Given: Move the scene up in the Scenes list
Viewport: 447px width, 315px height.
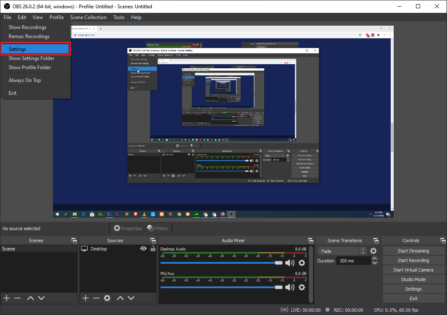Looking at the screenshot, I should [31, 298].
